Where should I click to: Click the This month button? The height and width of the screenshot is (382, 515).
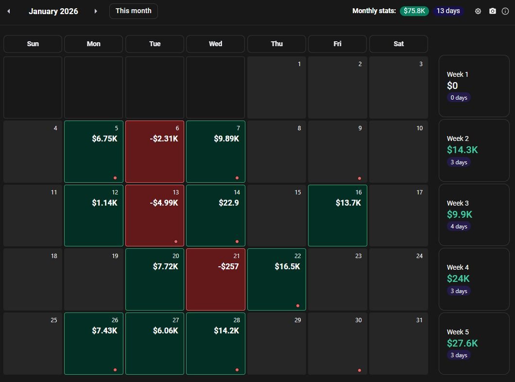click(x=133, y=11)
